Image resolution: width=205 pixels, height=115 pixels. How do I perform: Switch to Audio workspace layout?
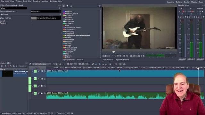[186, 2]
